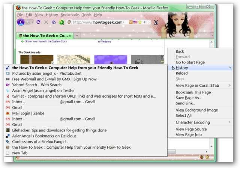Viewport: 240px width, 169px height.
Task: Click the rabbit-shaped toolbar icon
Action: (156, 23)
